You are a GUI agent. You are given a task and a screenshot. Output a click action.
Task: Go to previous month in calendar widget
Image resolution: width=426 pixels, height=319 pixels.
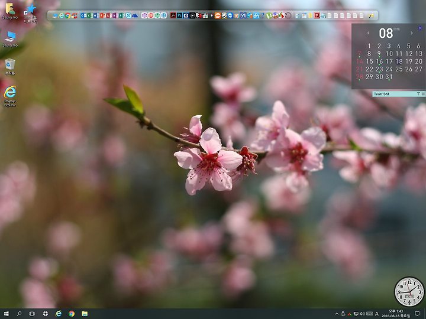tap(368, 33)
